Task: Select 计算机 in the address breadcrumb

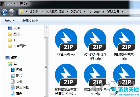Action: coord(34,12)
